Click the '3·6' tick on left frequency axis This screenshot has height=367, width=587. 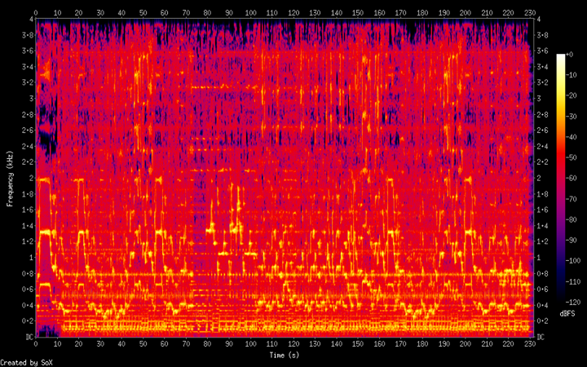[x=28, y=51]
